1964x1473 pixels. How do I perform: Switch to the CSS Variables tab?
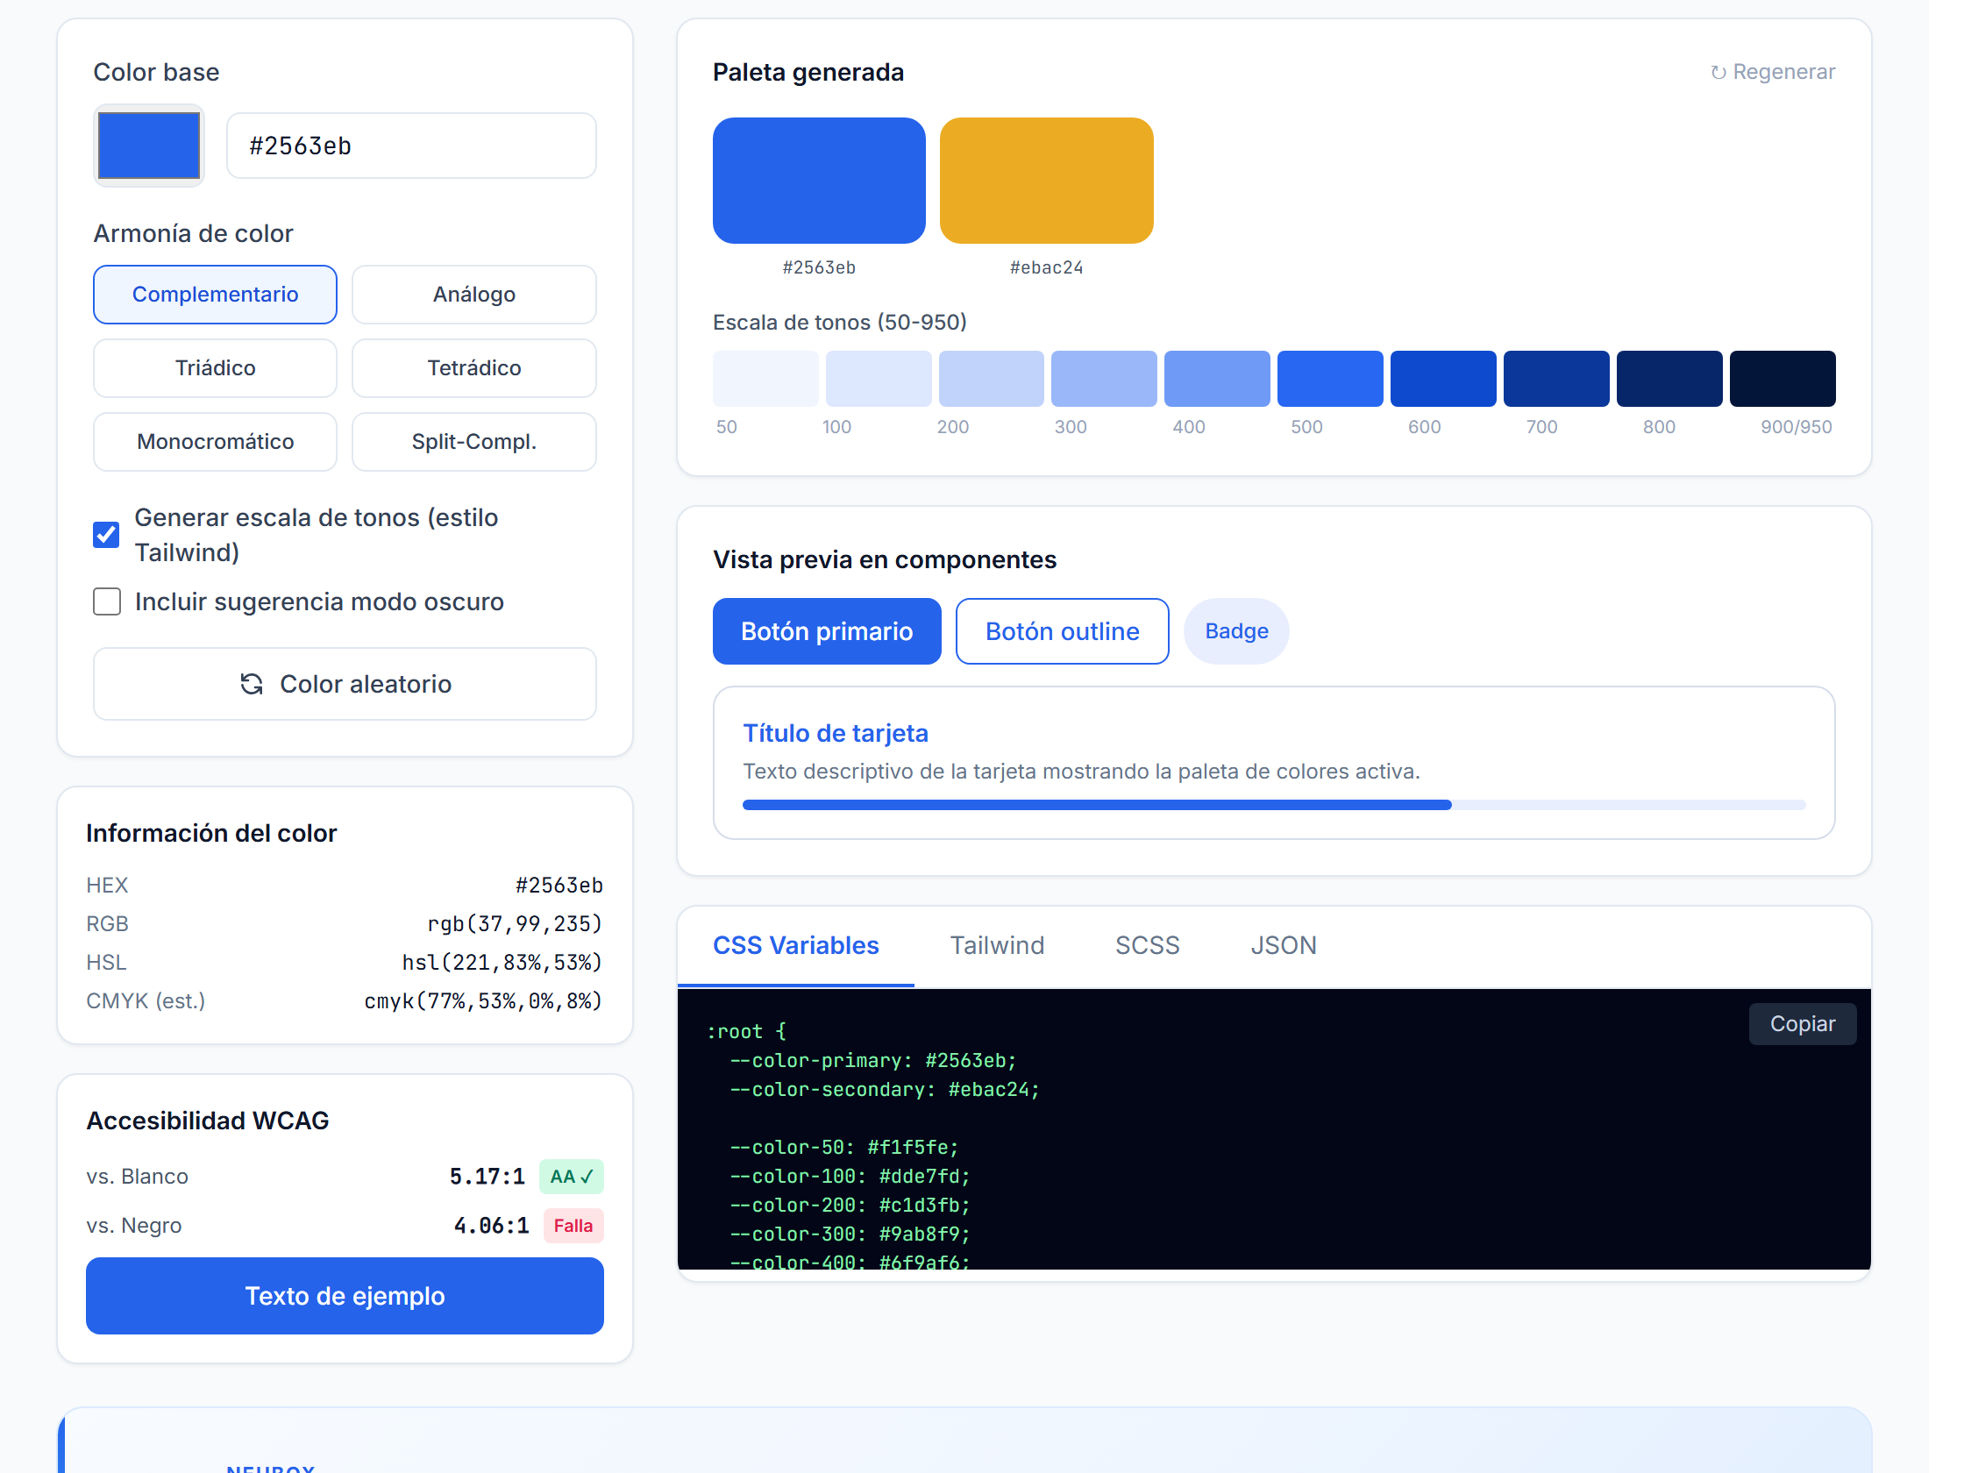click(795, 945)
